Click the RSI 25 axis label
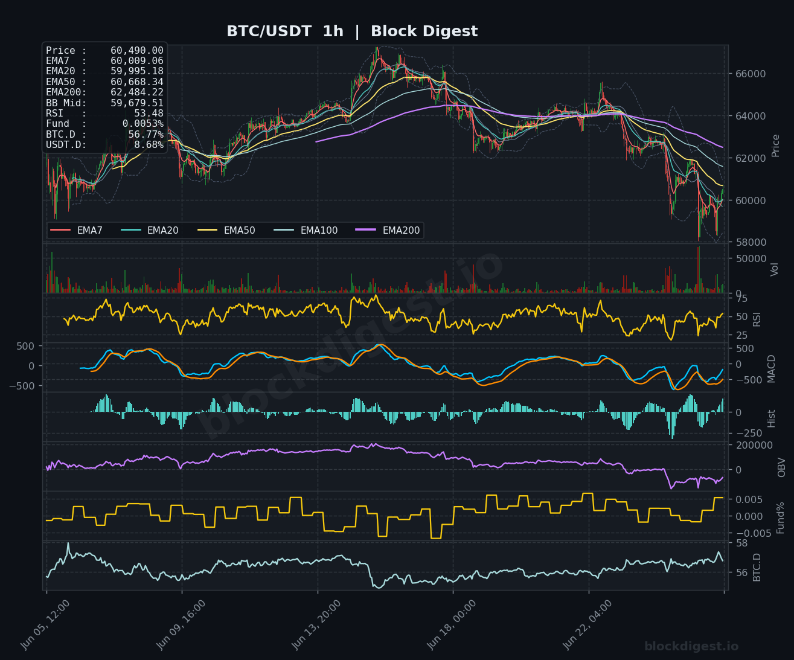The width and height of the screenshot is (794, 660). (x=741, y=335)
